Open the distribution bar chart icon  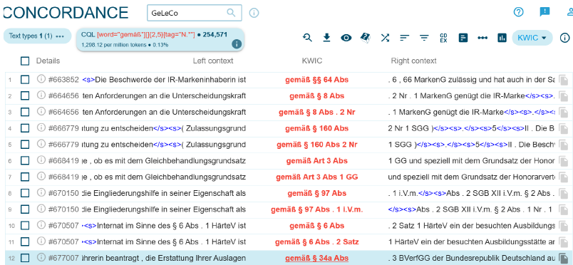(x=502, y=38)
